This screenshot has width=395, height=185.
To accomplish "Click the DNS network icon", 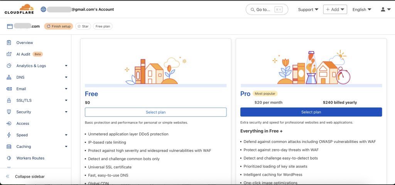I will click(x=9, y=77).
